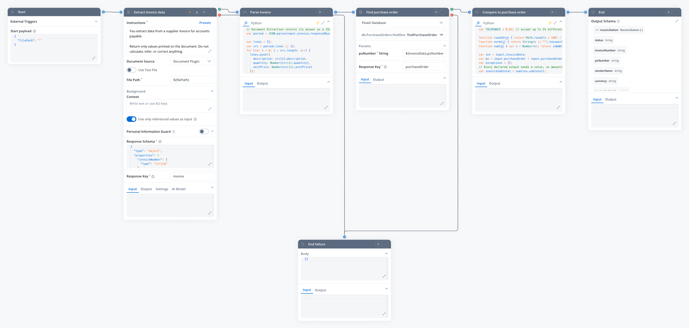Viewport: 689px width, 328px height.
Task: Click the AI sparkle icon in Extract invoice data header
Action: (190, 12)
